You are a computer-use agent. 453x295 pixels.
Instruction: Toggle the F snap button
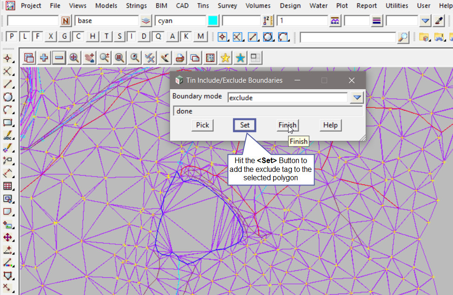pos(38,36)
